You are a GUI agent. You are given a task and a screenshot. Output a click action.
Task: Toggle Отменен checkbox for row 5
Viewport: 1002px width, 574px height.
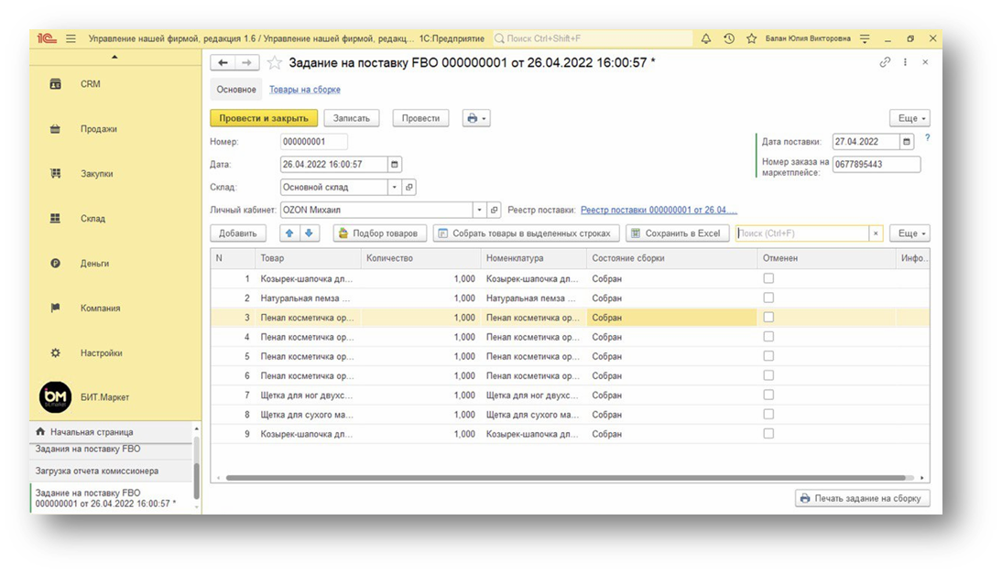click(x=768, y=356)
